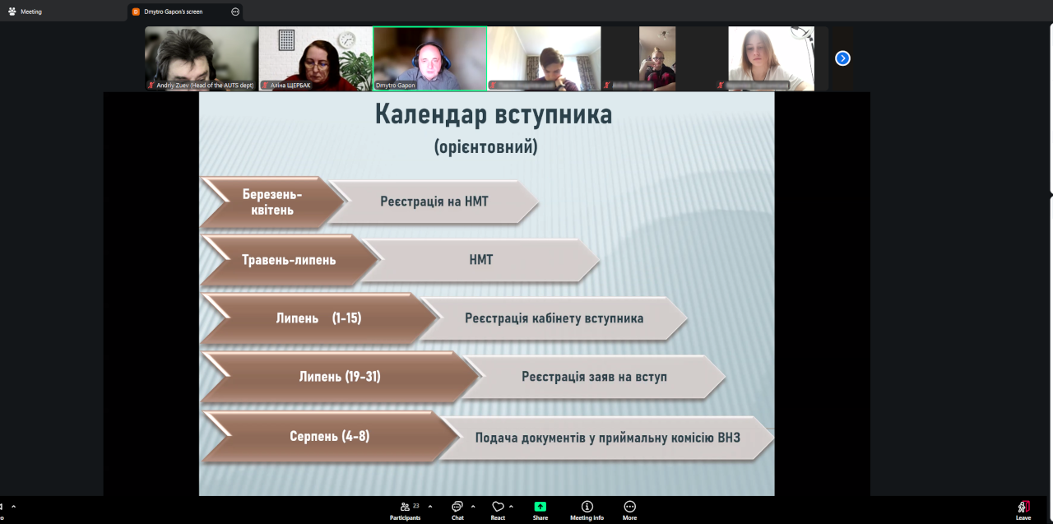1053x524 pixels.
Task: Select Dmytro Gapon's video thumbnail
Action: tap(430, 58)
